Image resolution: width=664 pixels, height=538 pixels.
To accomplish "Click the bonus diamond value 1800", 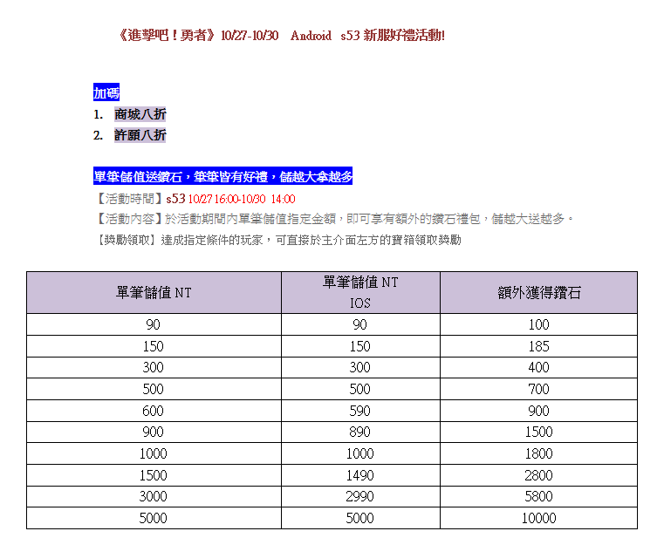I will point(538,453).
